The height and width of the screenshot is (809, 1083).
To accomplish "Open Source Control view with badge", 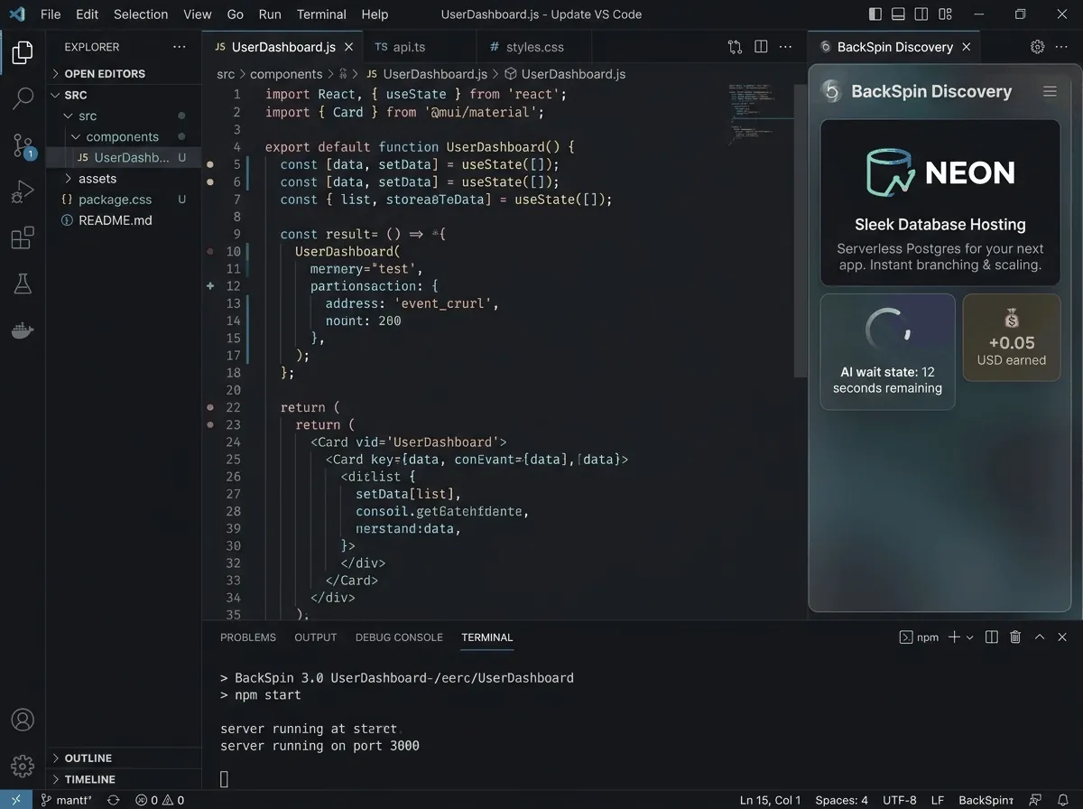I will 23,145.
